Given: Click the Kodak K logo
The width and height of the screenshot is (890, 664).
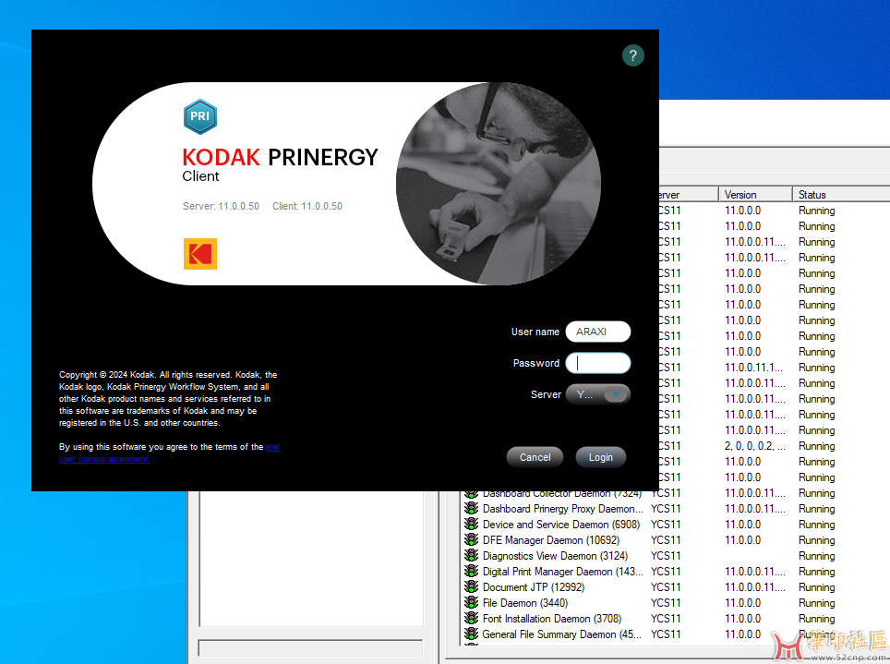Looking at the screenshot, I should pyautogui.click(x=199, y=253).
